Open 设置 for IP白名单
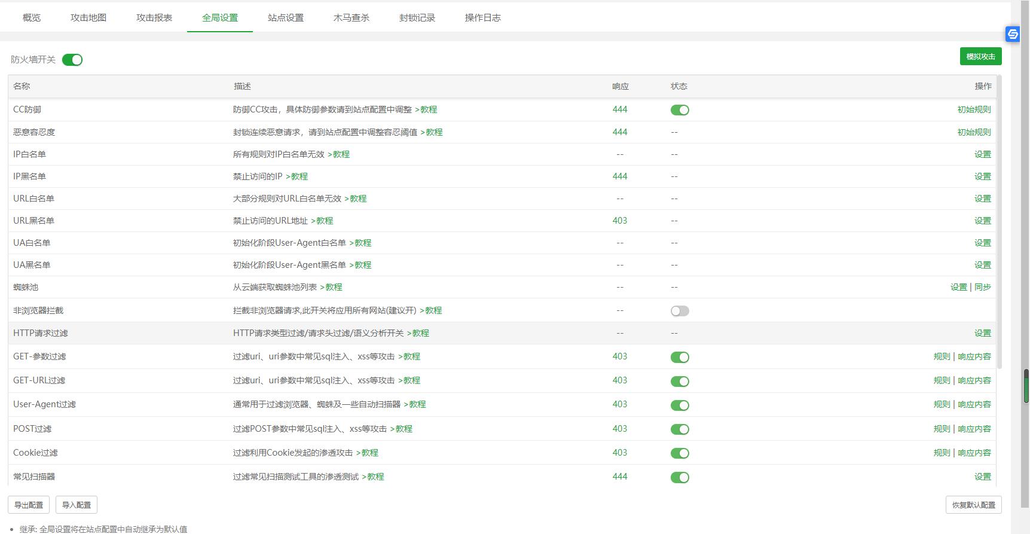 (982, 154)
